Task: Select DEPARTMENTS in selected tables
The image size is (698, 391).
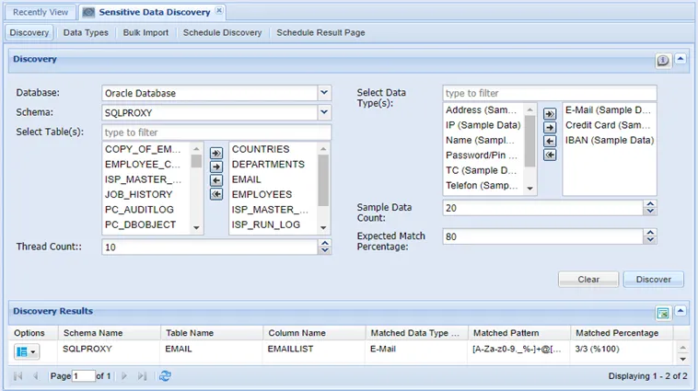Action: point(273,164)
